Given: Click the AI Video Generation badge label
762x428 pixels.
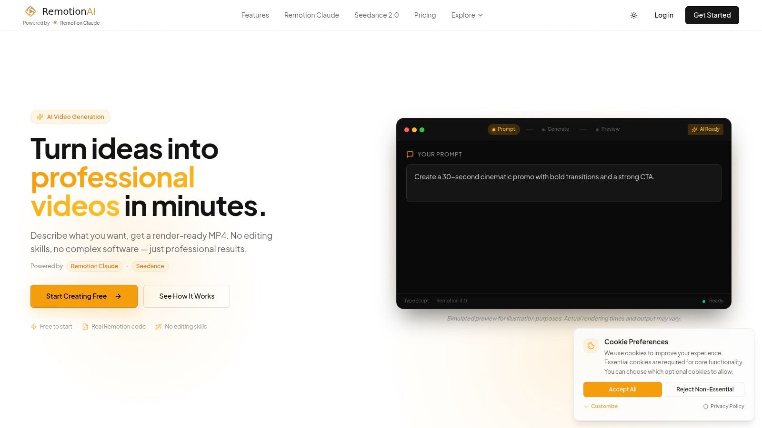Looking at the screenshot, I should point(75,117).
